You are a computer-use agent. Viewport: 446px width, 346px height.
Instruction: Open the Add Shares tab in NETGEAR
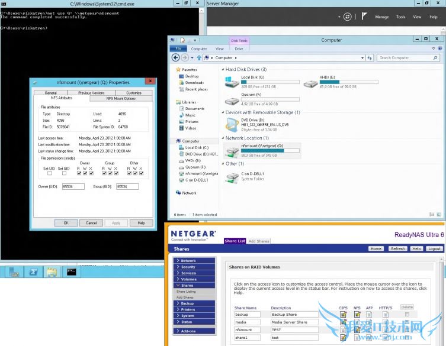pyautogui.click(x=259, y=241)
